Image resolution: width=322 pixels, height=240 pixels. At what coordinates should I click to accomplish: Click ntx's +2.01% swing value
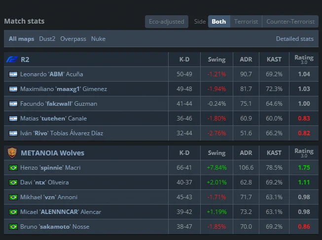(216, 182)
